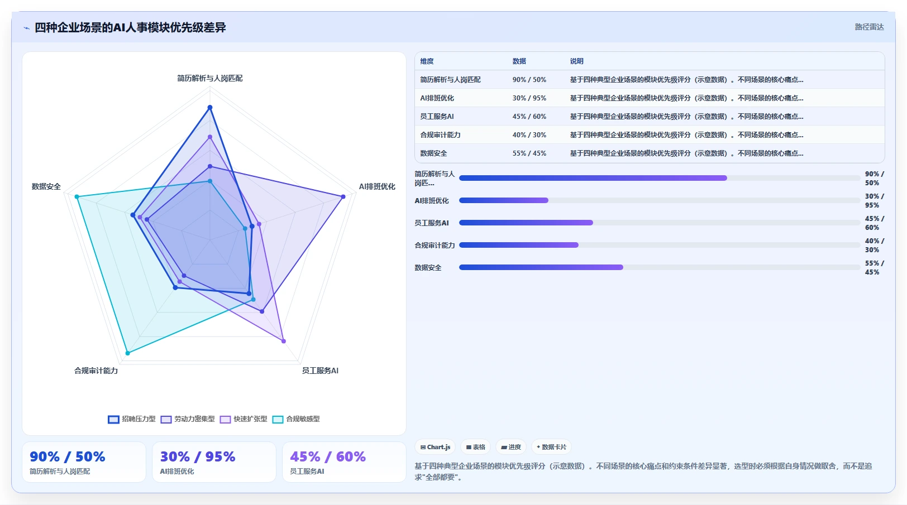Click the 数据安全 progress bar
907x505 pixels.
click(659, 267)
